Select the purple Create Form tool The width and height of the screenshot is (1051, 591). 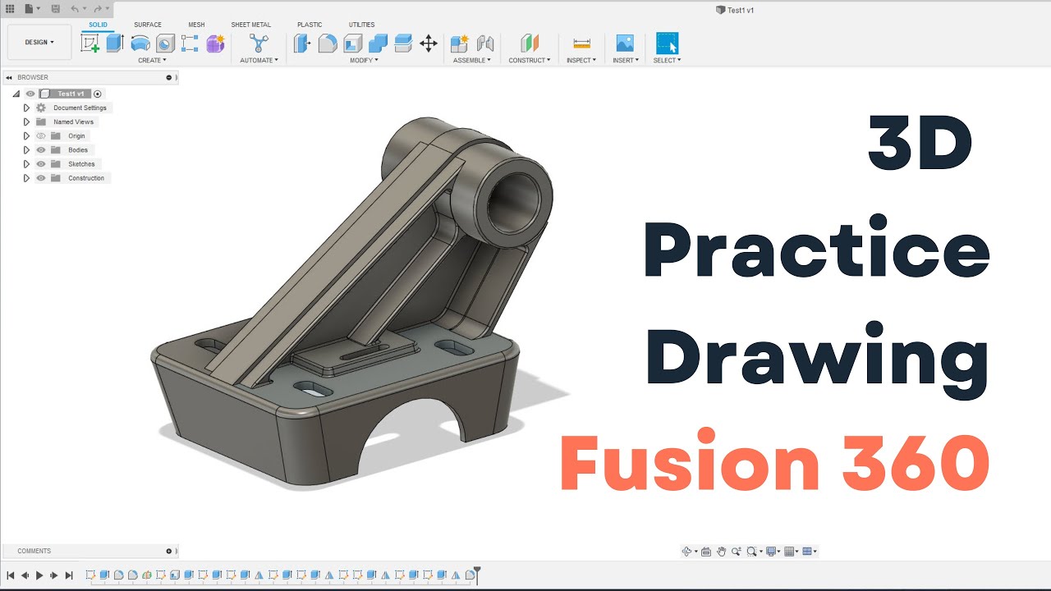(x=215, y=44)
